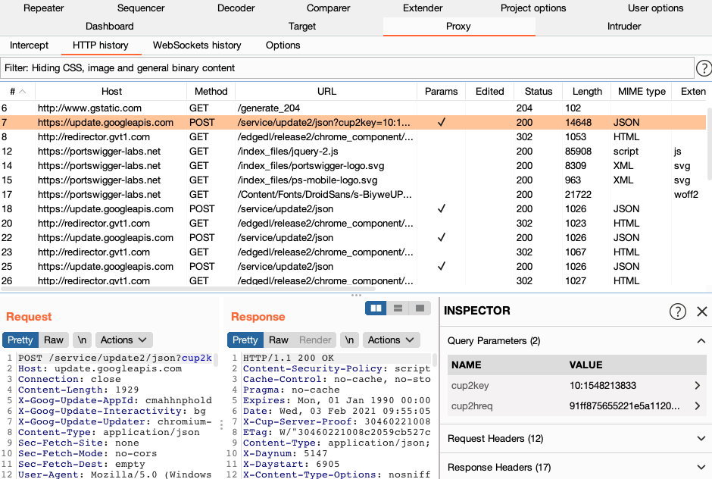Click the history filter bar
Image resolution: width=712 pixels, height=479 pixels.
point(347,68)
